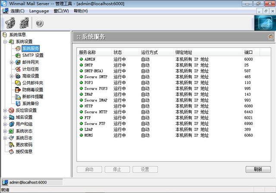Viewport: 276px width, 193px height.
Task: Select the POP3 service row
Action: (x=173, y=83)
